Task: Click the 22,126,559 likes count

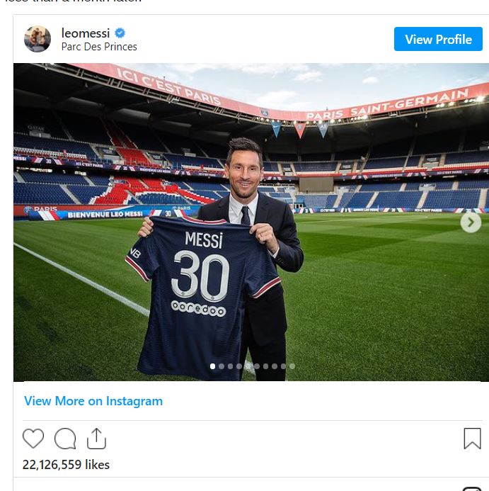Action: [66, 465]
